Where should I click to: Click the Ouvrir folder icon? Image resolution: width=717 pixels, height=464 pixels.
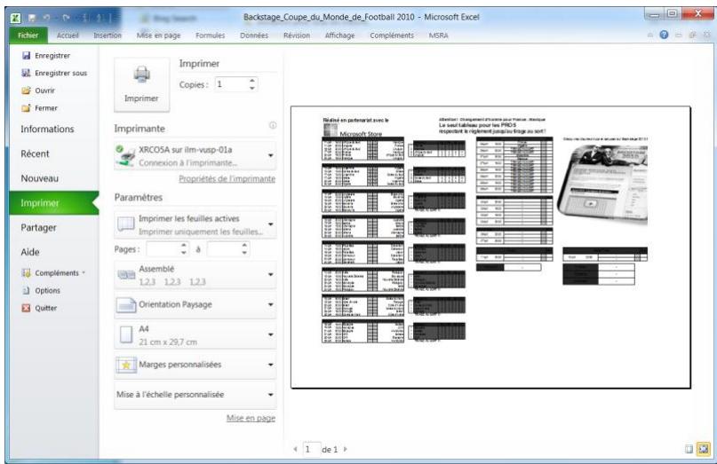pyautogui.click(x=26, y=90)
